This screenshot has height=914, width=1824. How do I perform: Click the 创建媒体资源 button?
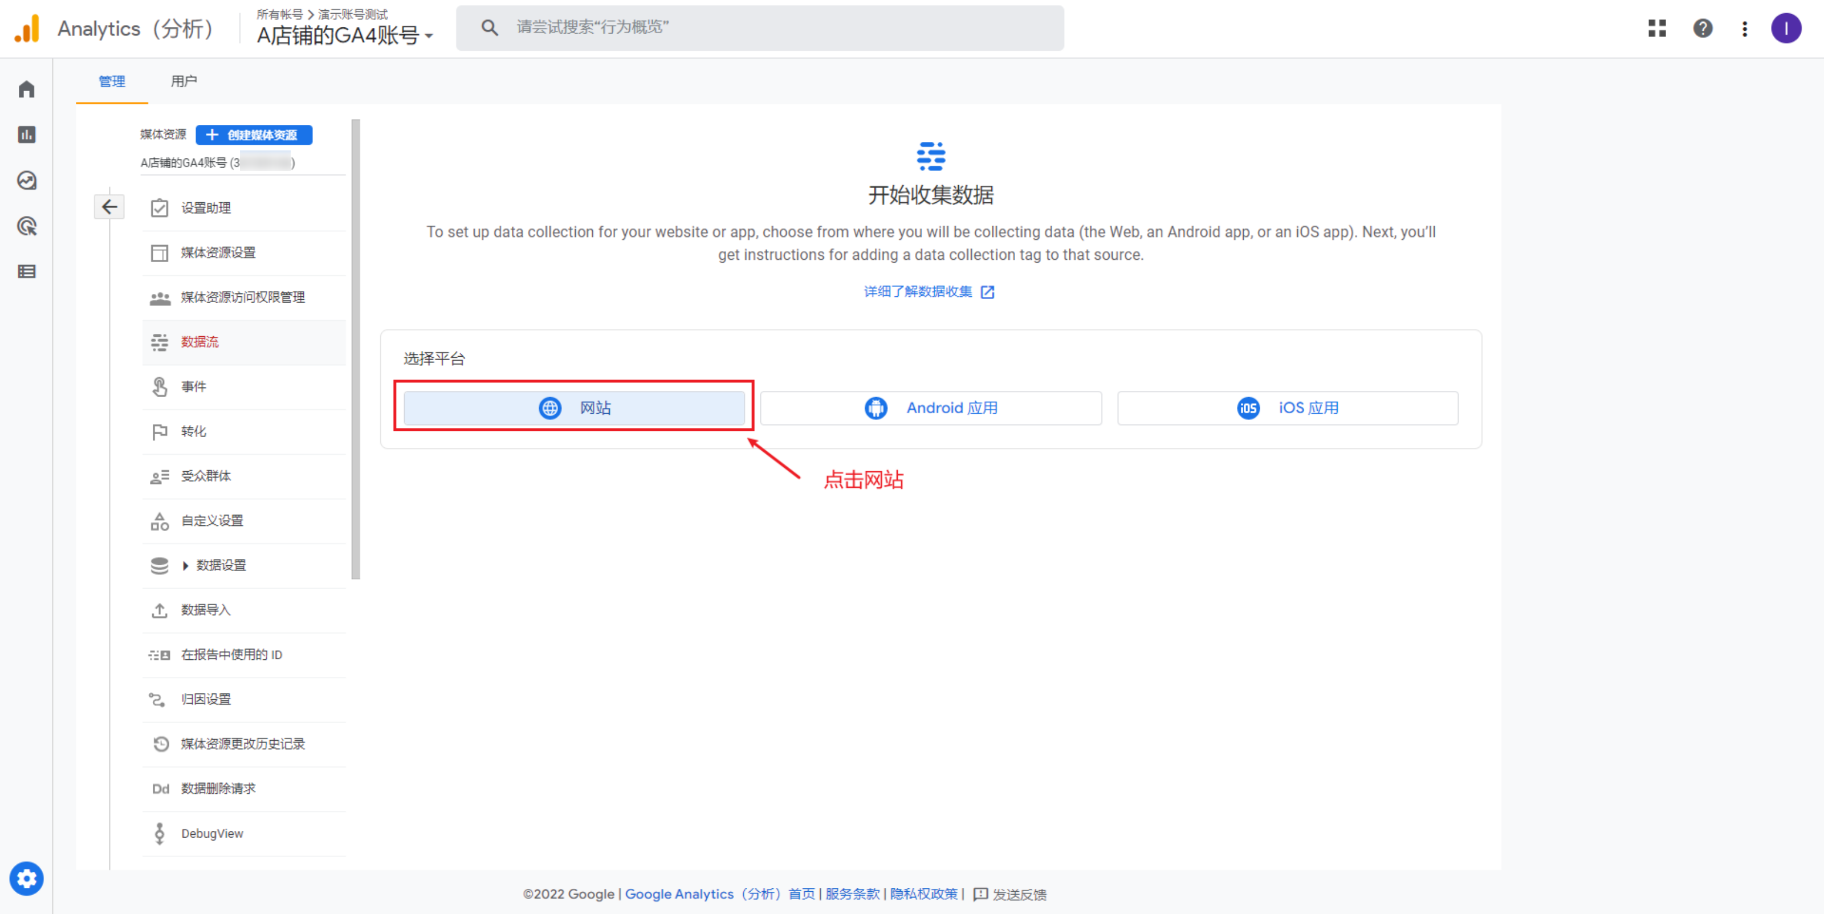(254, 134)
